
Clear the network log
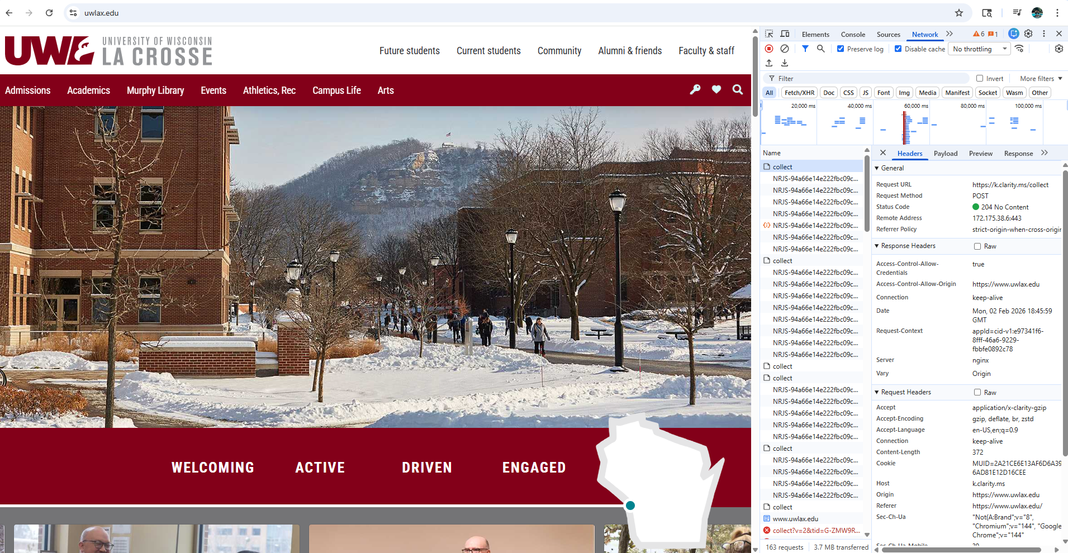[x=785, y=49]
